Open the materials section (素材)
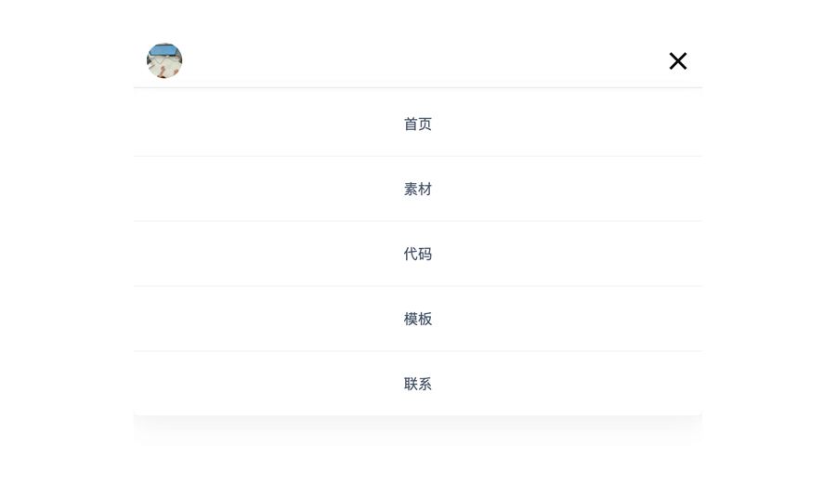The height and width of the screenshot is (485, 836). click(418, 189)
